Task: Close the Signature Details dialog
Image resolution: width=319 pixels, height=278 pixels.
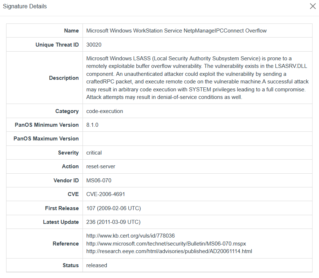Action: pos(313,6)
